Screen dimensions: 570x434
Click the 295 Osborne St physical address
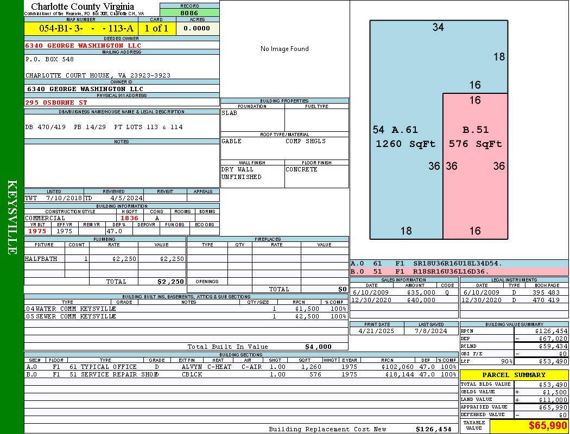(56, 103)
